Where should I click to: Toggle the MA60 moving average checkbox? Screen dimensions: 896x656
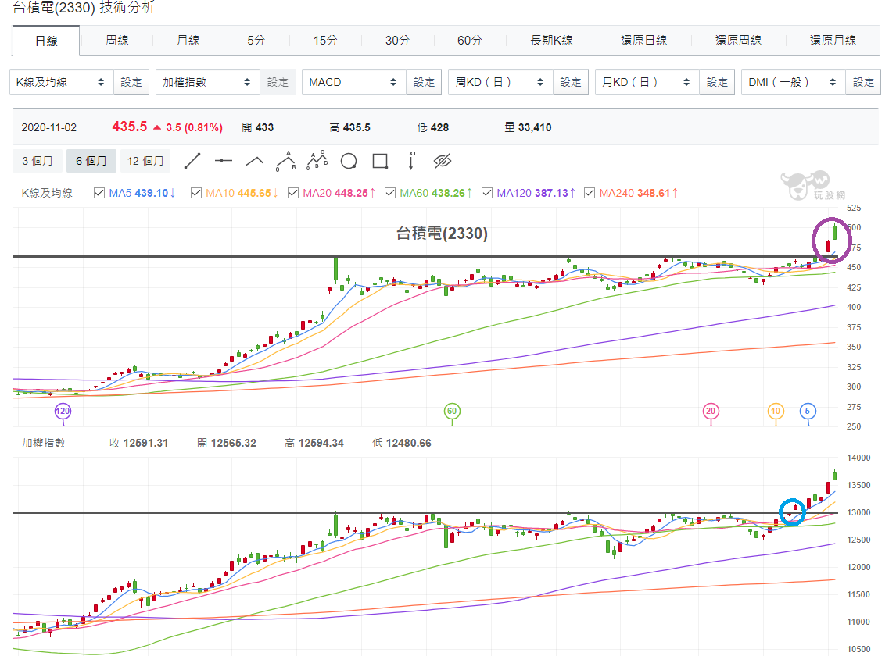(390, 193)
